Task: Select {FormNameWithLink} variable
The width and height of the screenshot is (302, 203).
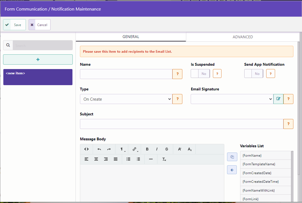Action: [265, 191]
